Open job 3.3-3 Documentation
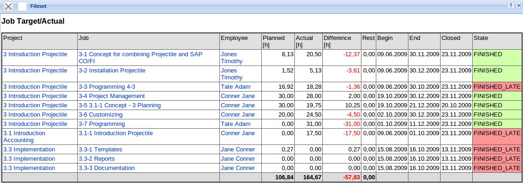The width and height of the screenshot is (523, 183). pos(107,168)
